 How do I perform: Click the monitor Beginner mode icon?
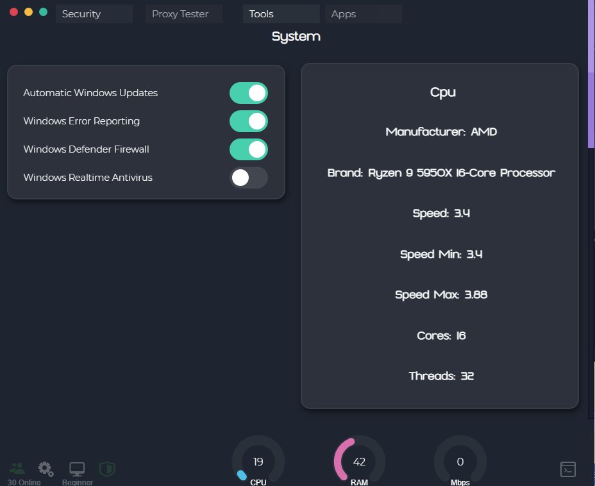[77, 469]
